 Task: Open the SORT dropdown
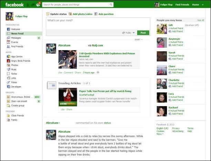point(139,39)
